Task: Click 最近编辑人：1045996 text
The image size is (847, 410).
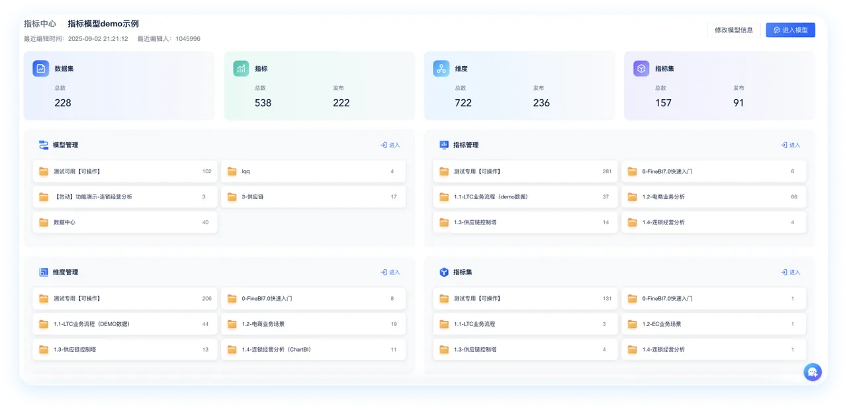Action: (169, 39)
